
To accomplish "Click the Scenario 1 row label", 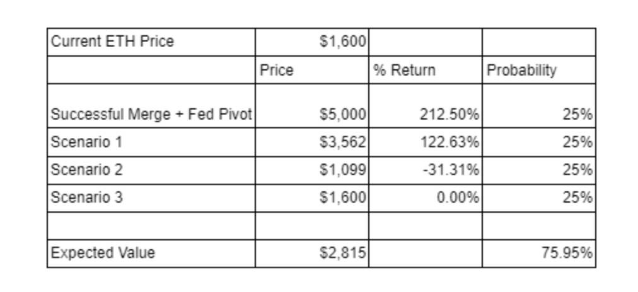I will [151, 142].
